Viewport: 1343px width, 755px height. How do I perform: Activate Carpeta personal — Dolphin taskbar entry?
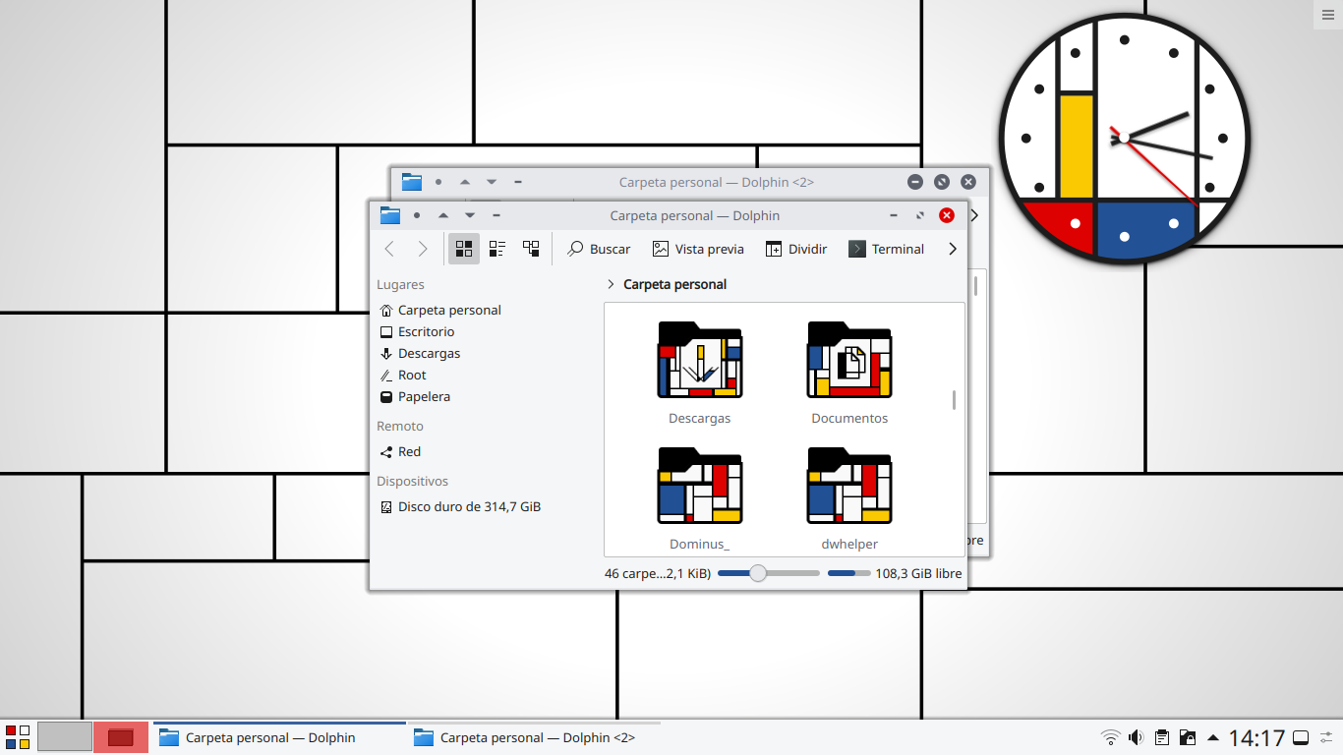tap(279, 737)
